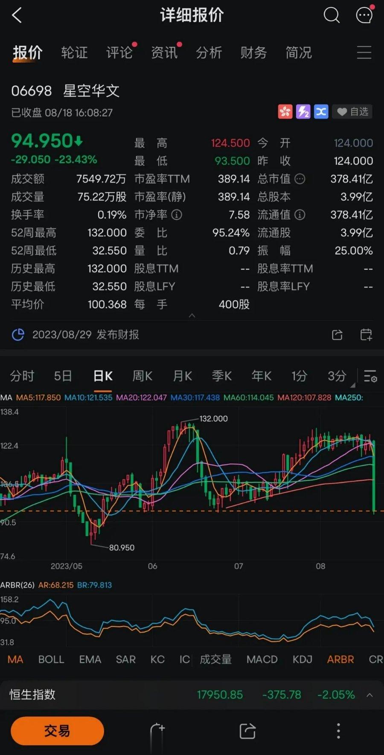Select the 季K chart period
Screen dimensions: 384x755
(222, 376)
